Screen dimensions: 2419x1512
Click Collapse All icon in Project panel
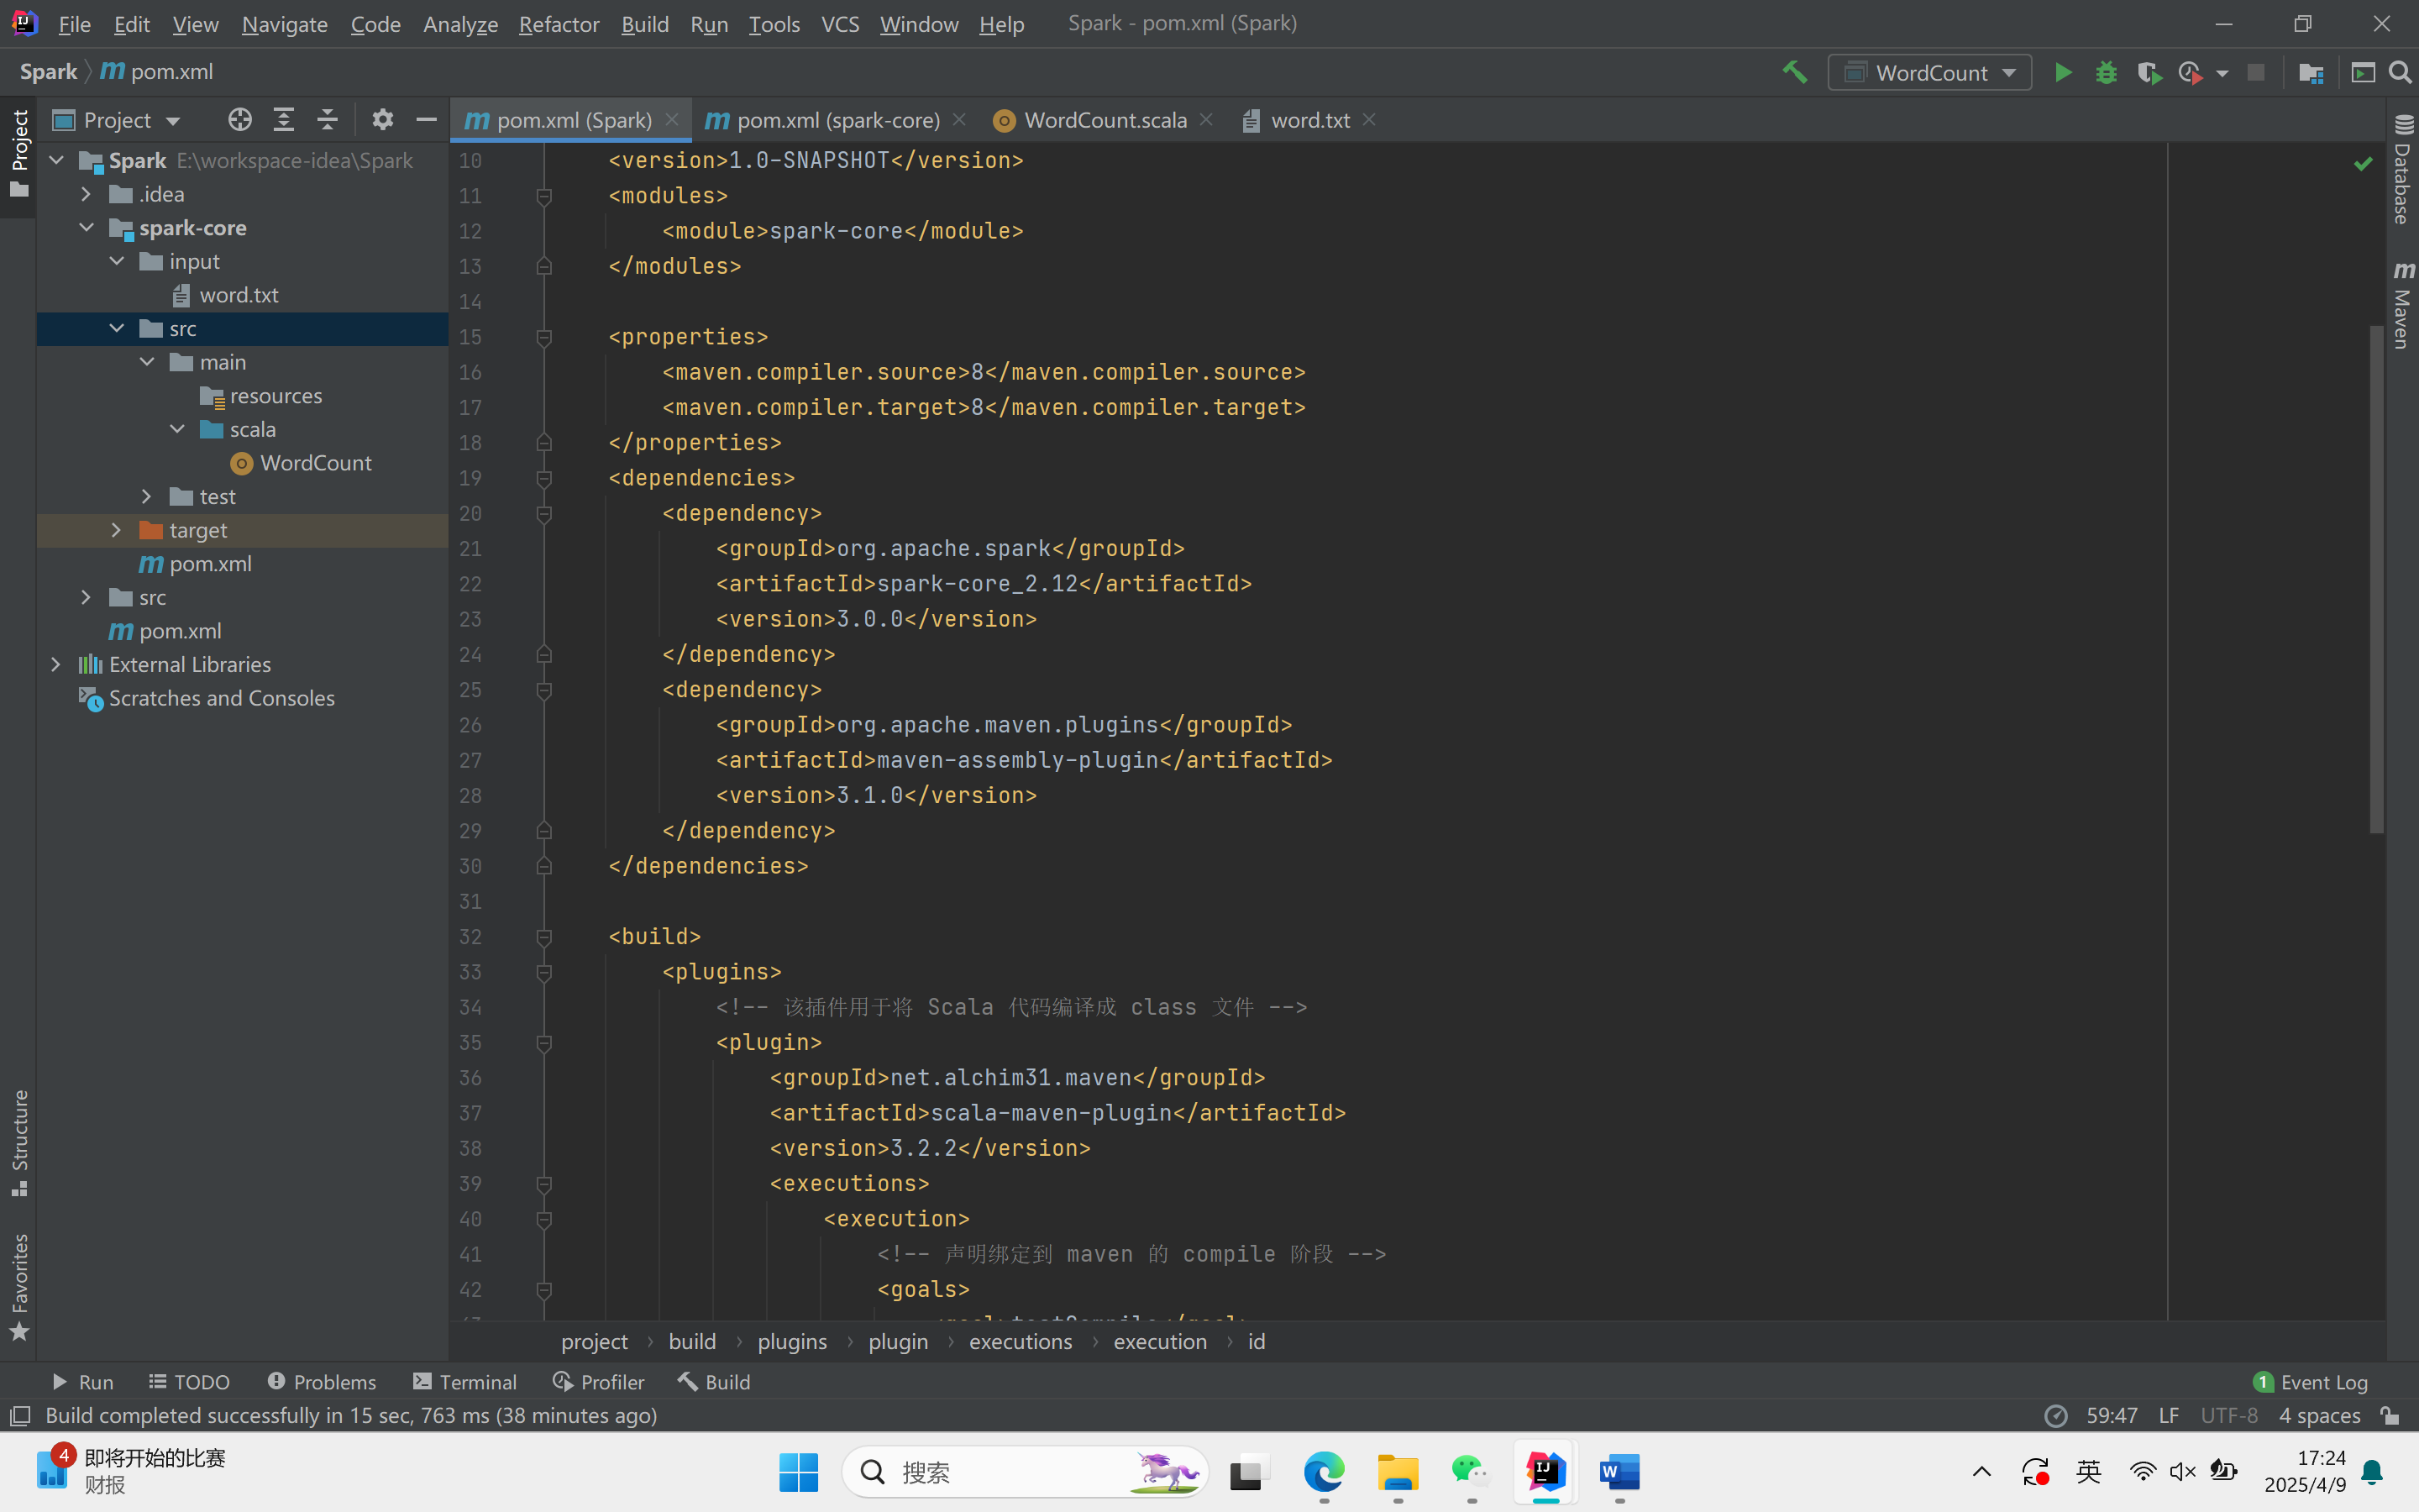(x=327, y=120)
